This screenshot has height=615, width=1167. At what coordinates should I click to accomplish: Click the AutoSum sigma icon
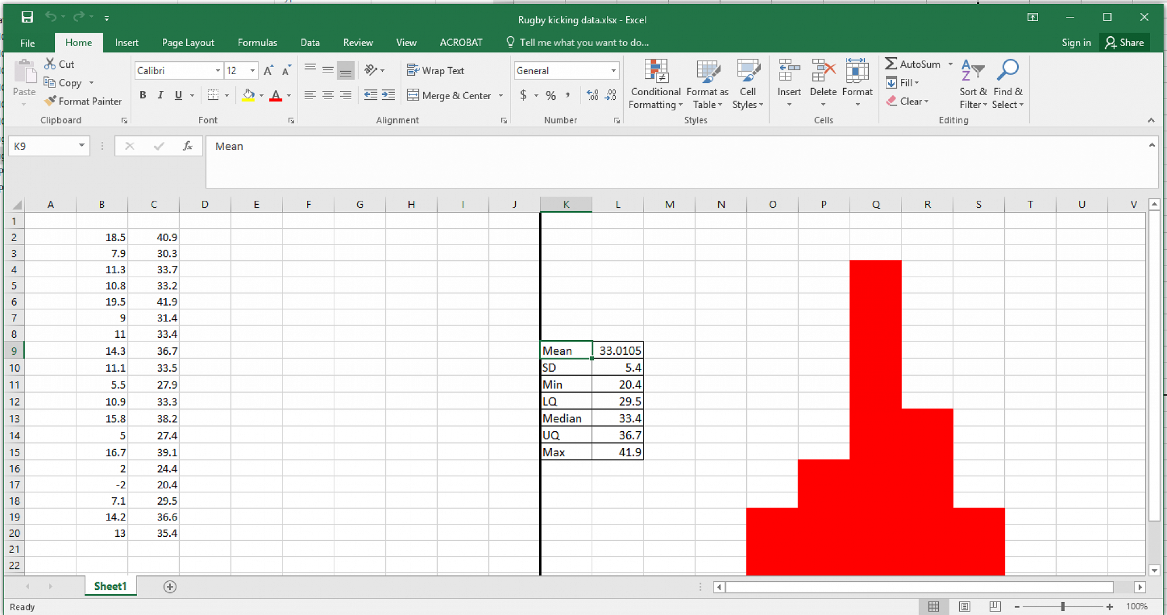[x=890, y=64]
